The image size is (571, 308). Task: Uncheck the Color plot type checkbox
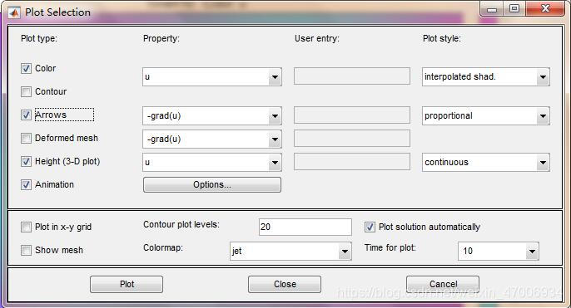[x=26, y=68]
